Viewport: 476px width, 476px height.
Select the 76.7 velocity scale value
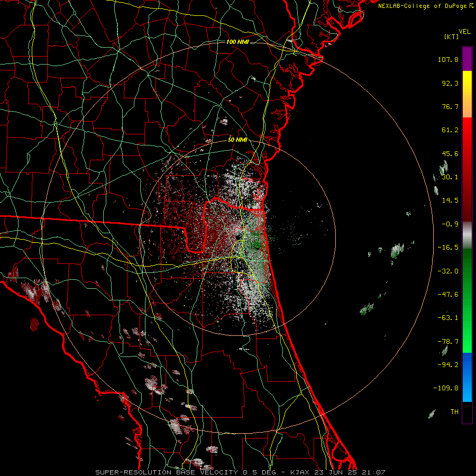[x=450, y=106]
